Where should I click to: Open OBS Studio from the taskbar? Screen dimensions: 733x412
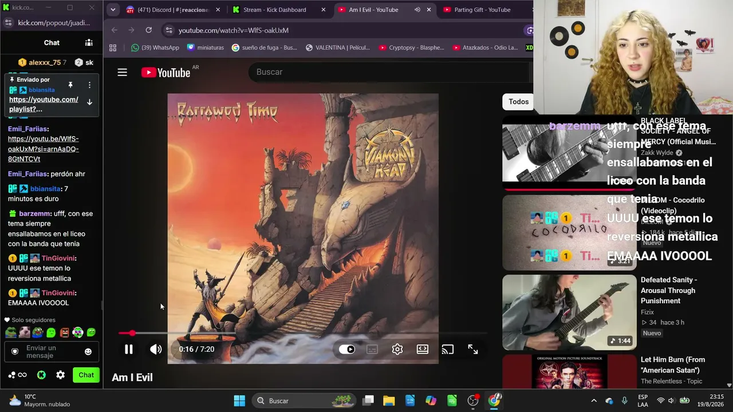point(473,401)
